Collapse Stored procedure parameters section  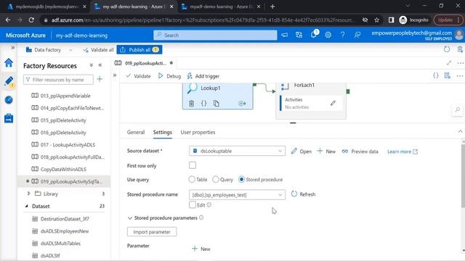coord(129,217)
